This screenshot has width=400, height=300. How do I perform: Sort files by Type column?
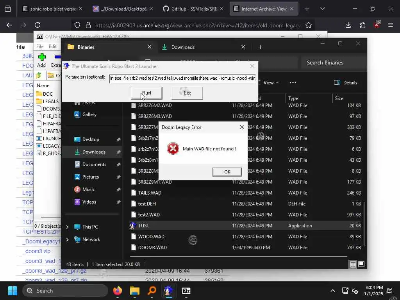click(293, 98)
